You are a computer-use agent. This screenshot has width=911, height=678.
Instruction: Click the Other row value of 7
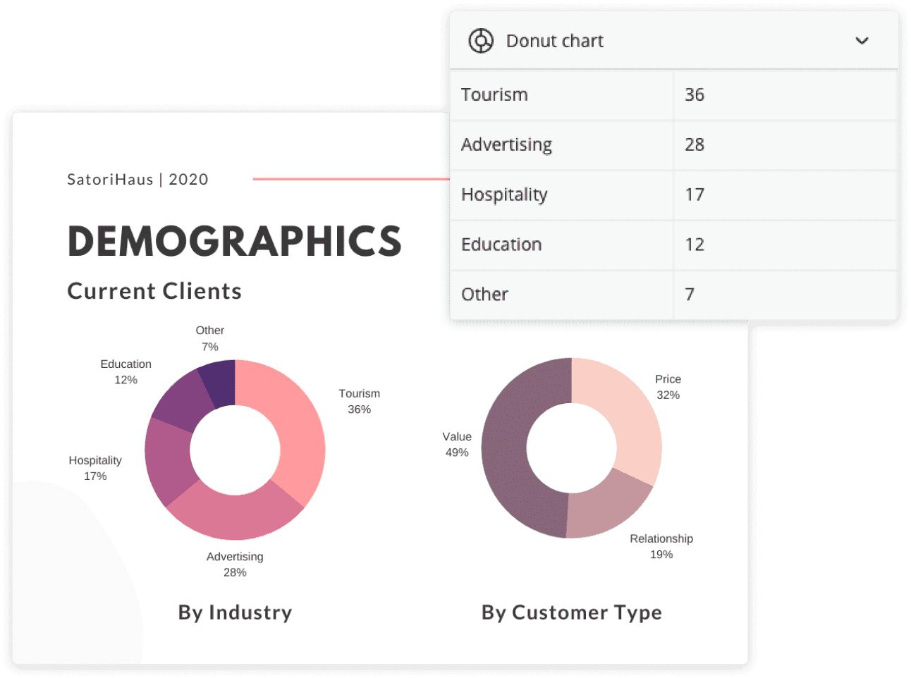coord(689,294)
